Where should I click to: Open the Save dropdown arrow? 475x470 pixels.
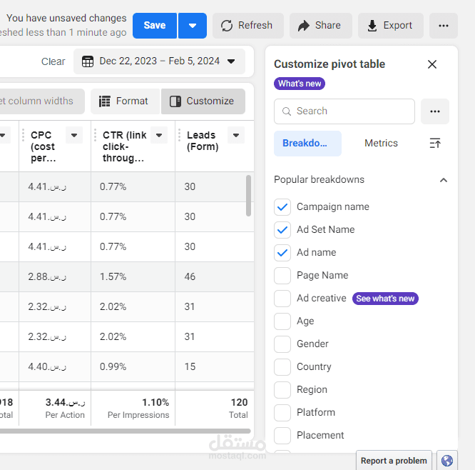[193, 26]
